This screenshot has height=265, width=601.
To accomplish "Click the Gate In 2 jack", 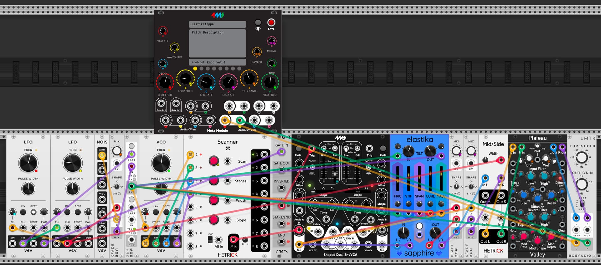I will (176, 103).
